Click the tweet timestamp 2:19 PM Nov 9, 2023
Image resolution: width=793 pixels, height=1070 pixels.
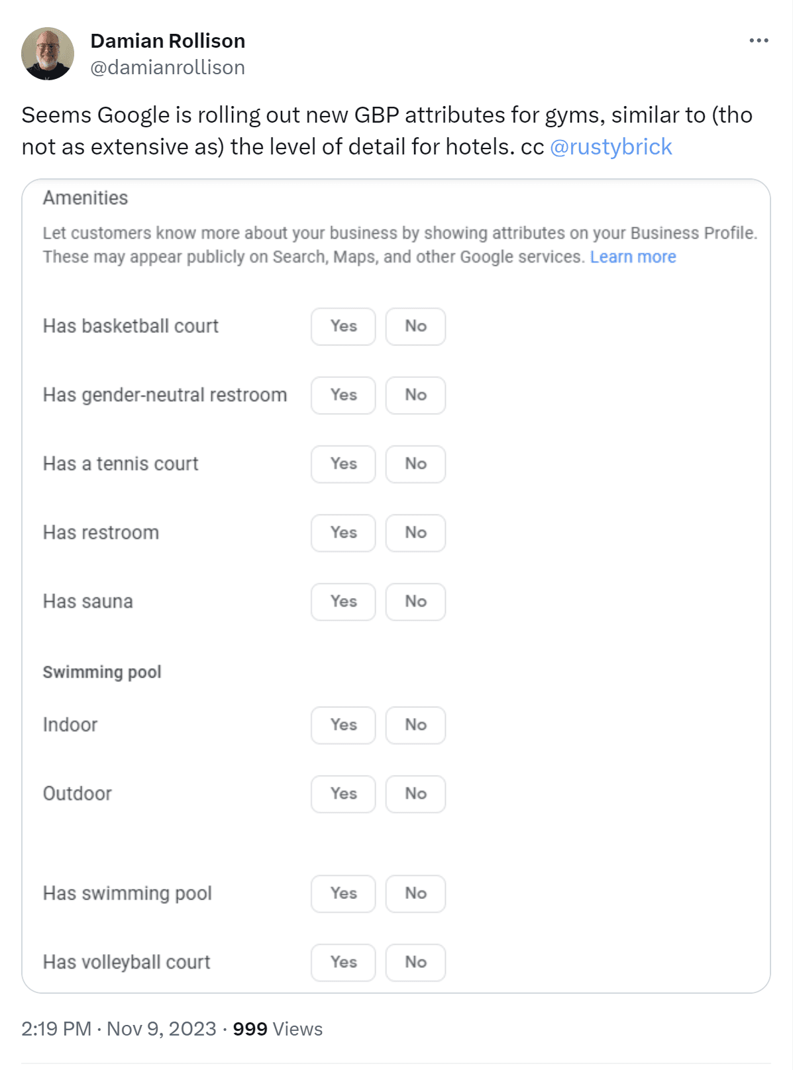[x=119, y=1029]
